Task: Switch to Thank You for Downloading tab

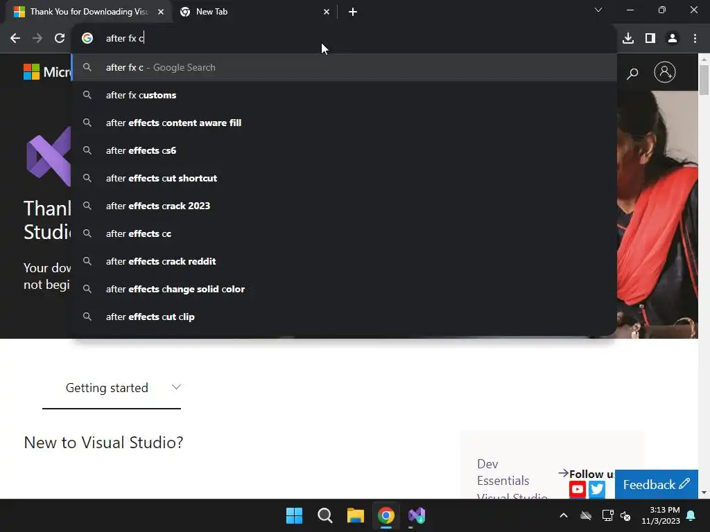Action: 88,12
